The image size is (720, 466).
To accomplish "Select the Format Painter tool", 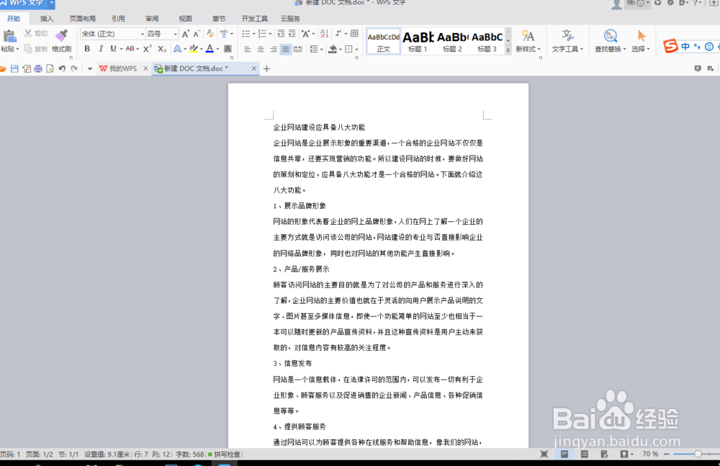I will pyautogui.click(x=61, y=40).
